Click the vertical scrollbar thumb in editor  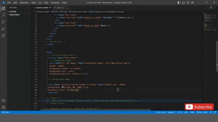coord(217,56)
